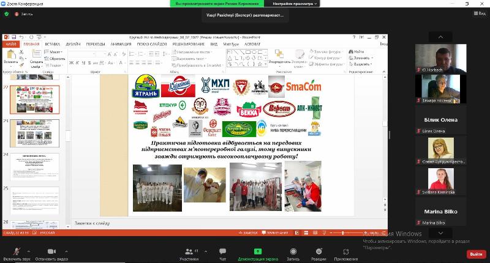Click Svitlana Kaminska participant video tile
Image resolution: width=490 pixels, height=263 pixels.
coord(440,181)
